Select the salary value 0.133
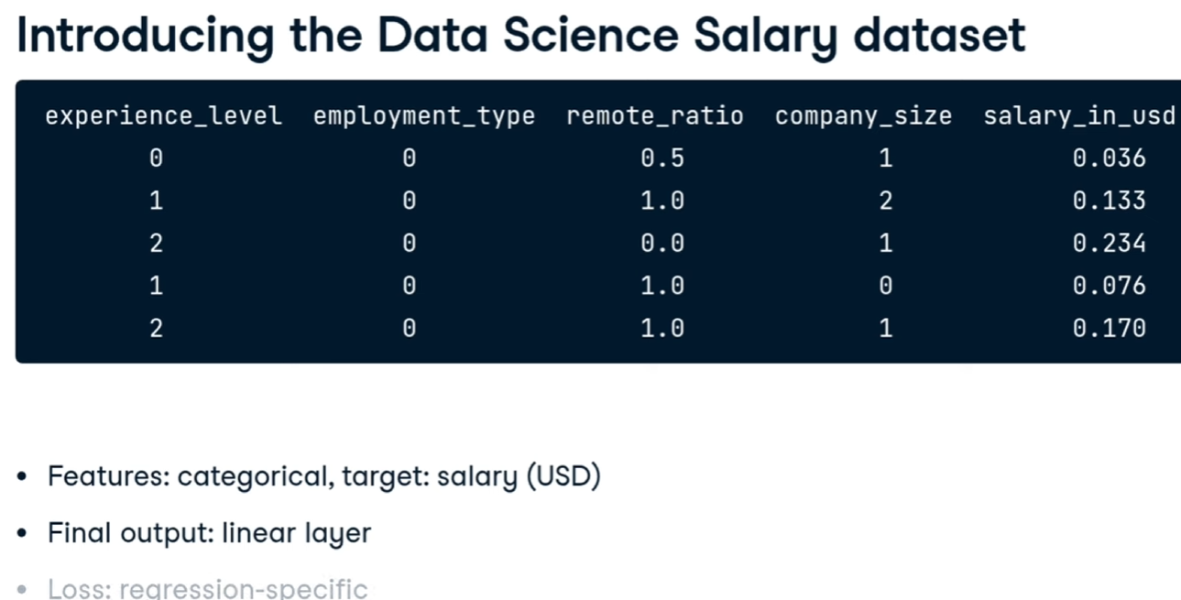Viewport: 1181px width, 600px height. point(1109,201)
